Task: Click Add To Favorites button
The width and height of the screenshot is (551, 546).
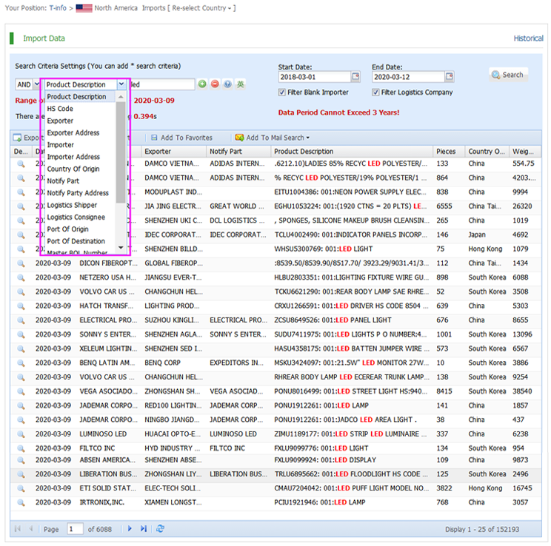Action: tap(181, 138)
